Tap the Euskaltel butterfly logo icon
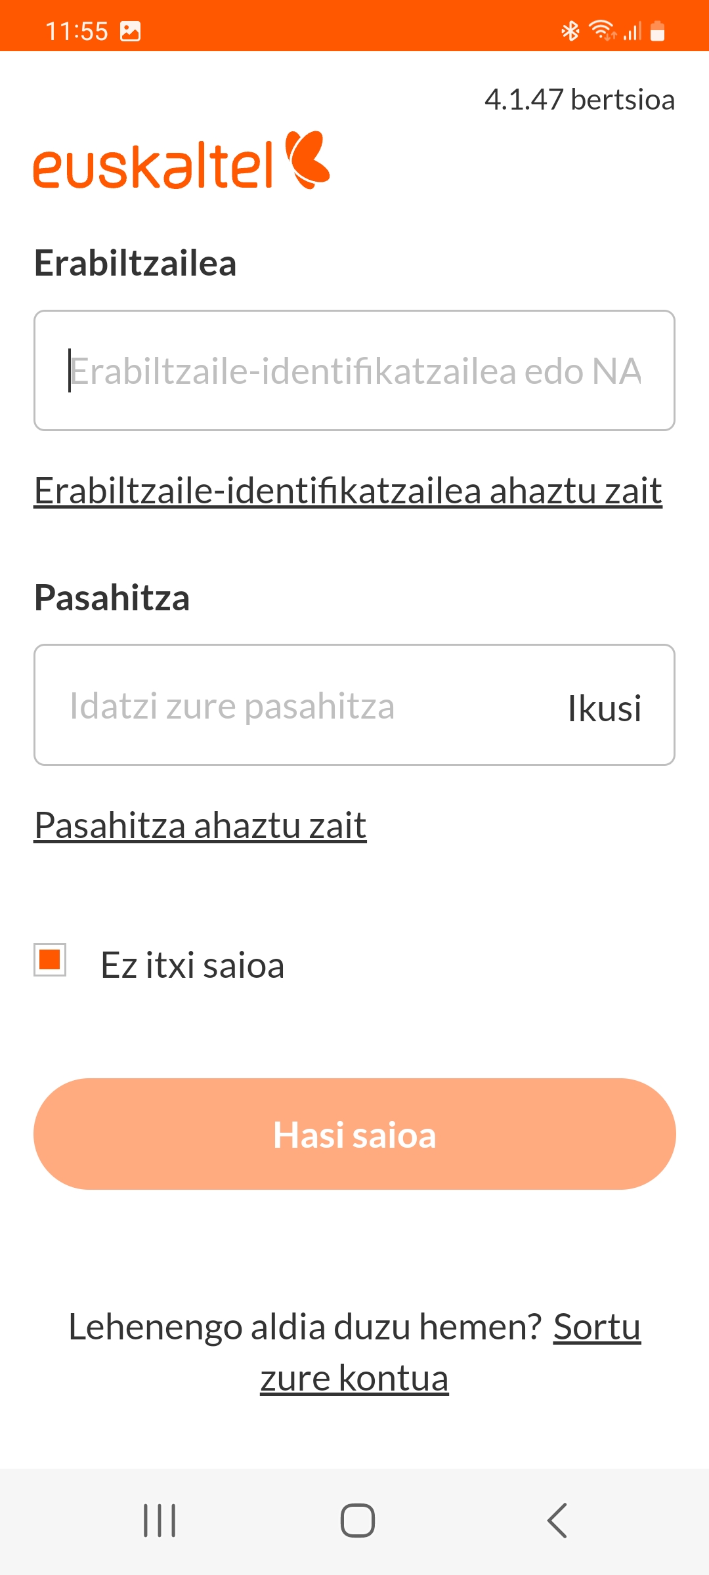This screenshot has width=709, height=1575. point(307,160)
